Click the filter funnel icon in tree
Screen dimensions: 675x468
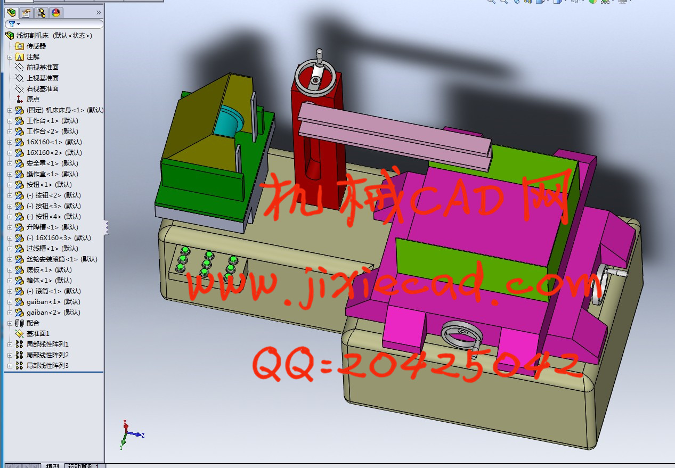click(x=12, y=24)
